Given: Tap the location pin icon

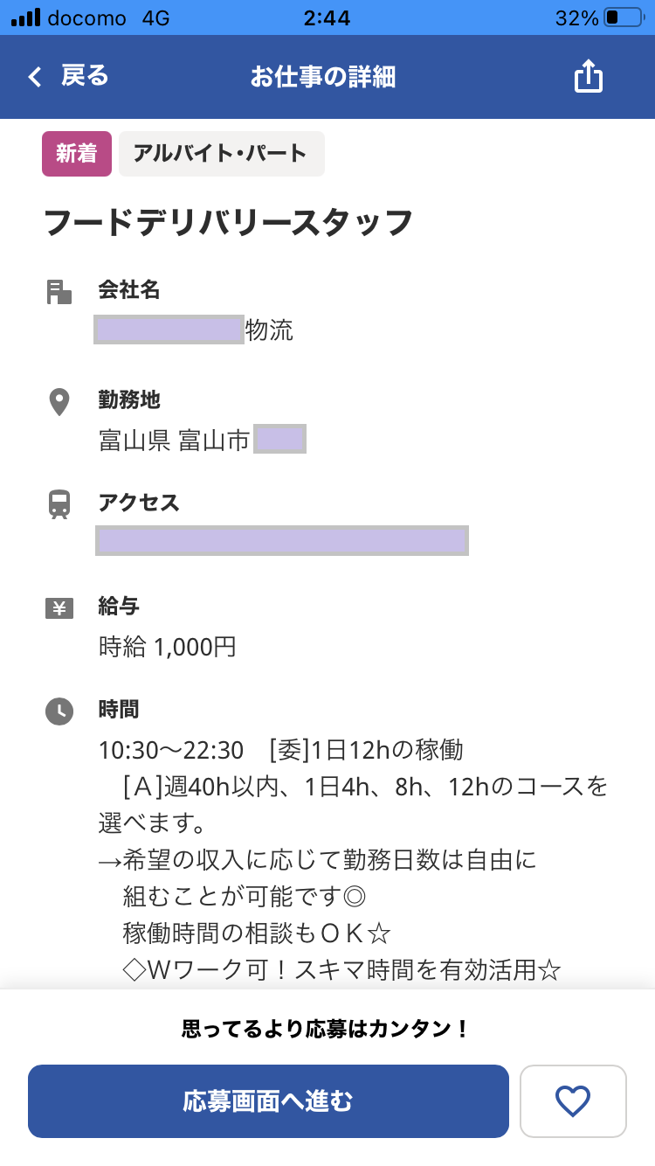Looking at the screenshot, I should (x=59, y=402).
